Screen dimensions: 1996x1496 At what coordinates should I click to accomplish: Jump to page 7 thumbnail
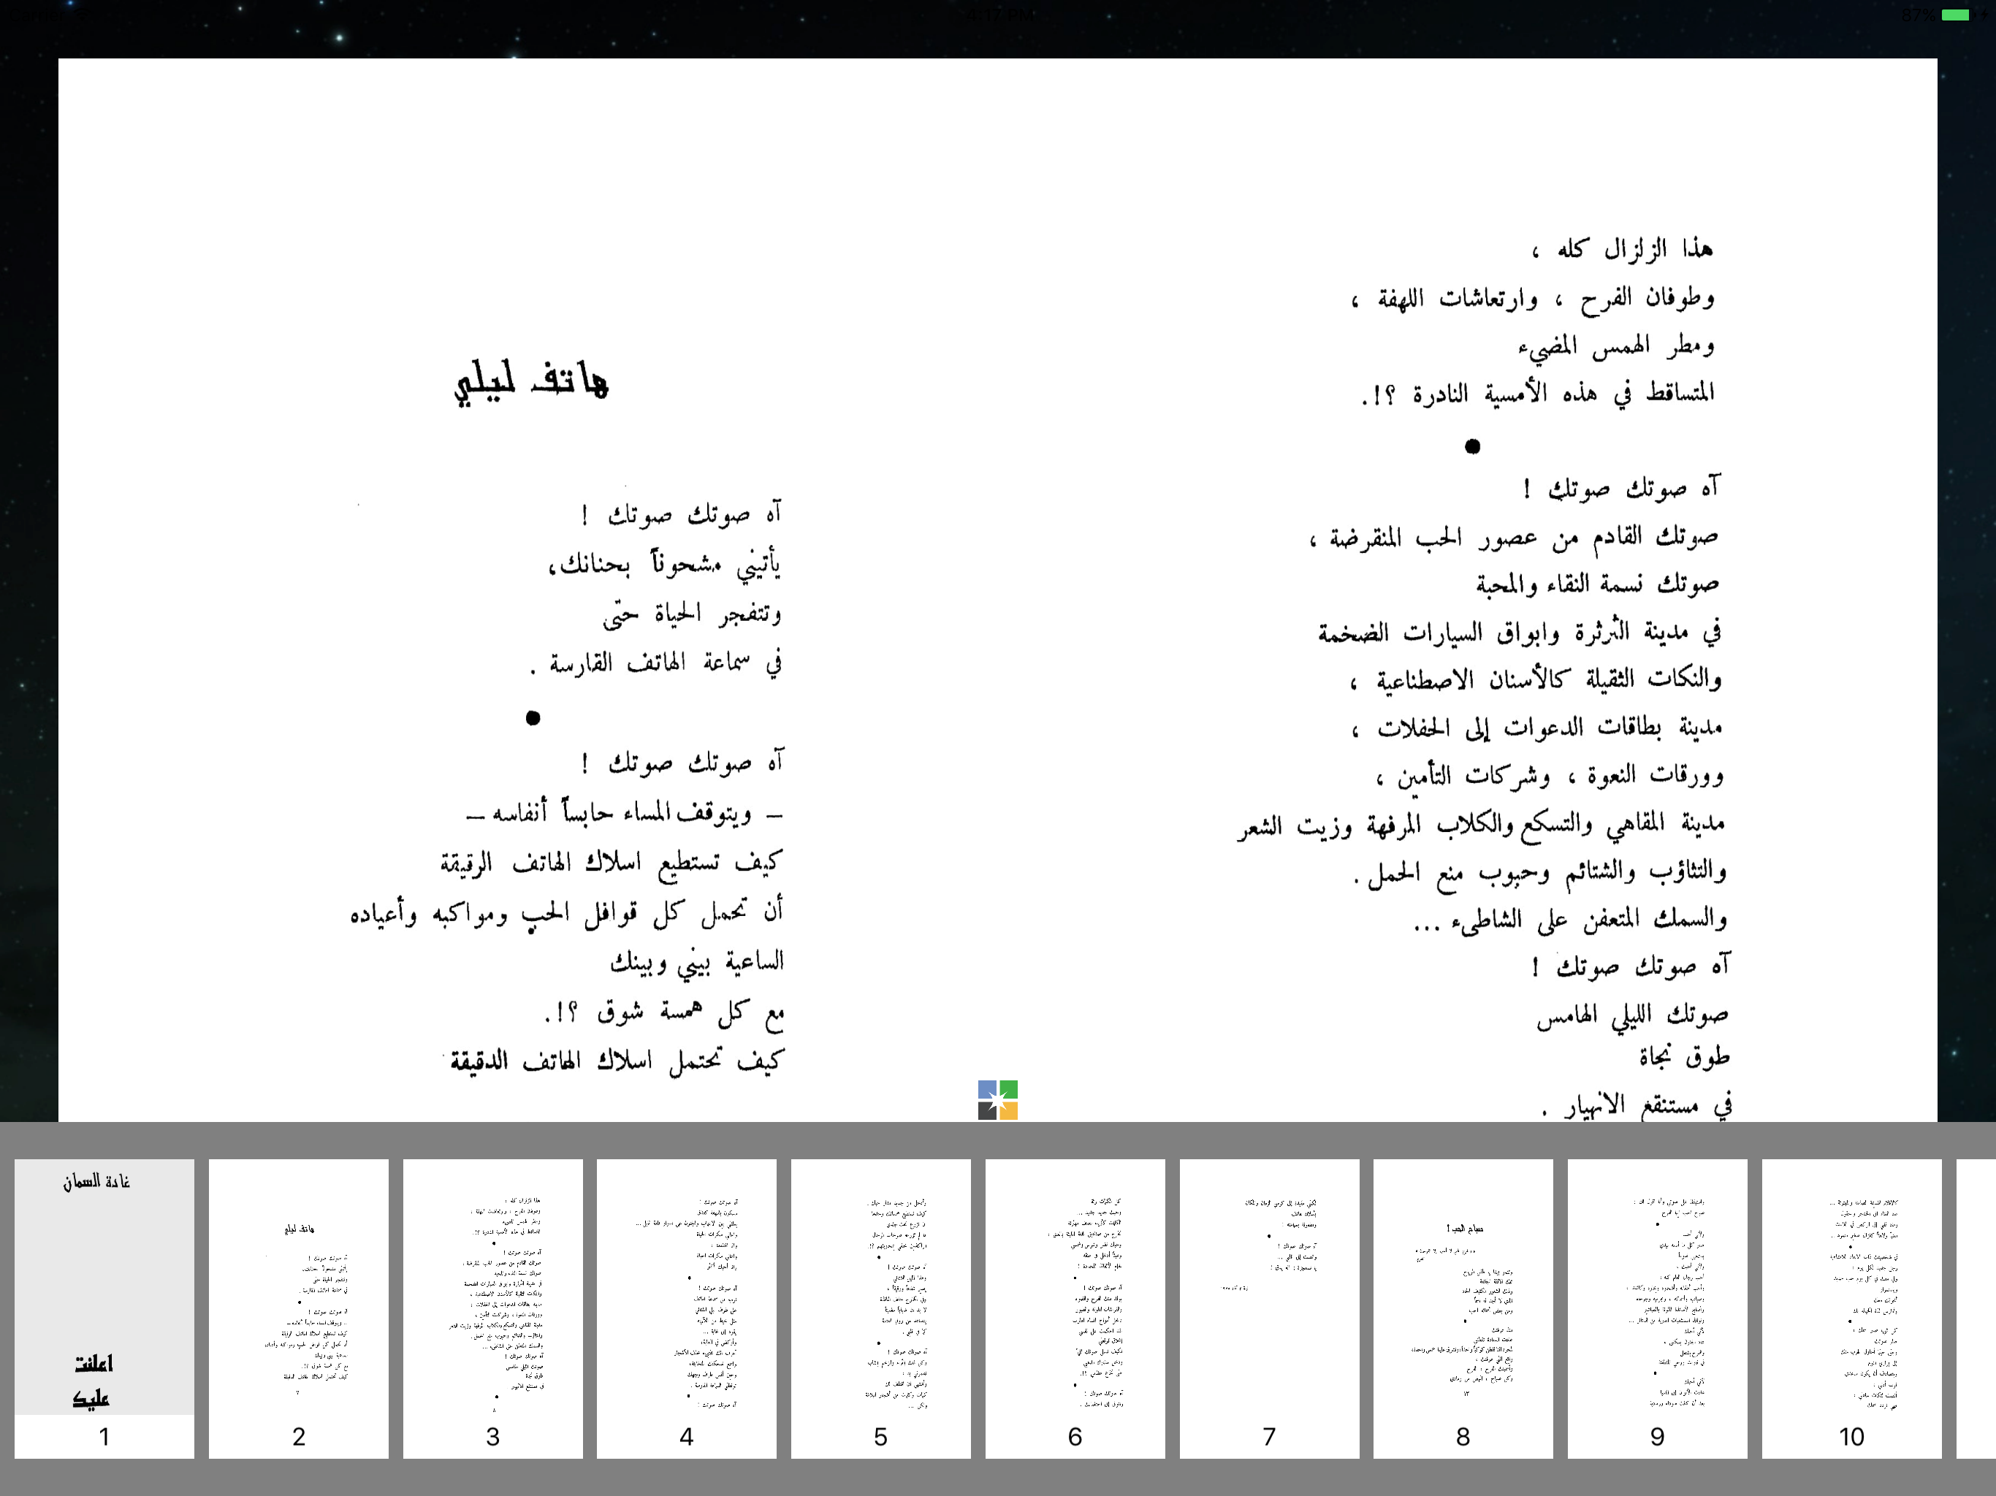coord(1269,1308)
